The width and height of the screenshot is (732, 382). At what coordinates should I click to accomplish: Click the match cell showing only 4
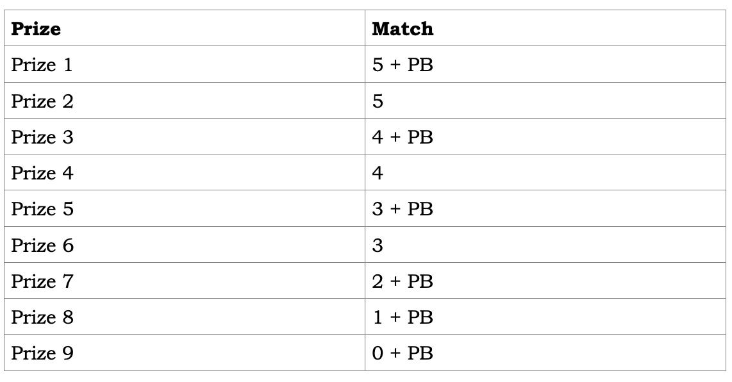378,173
